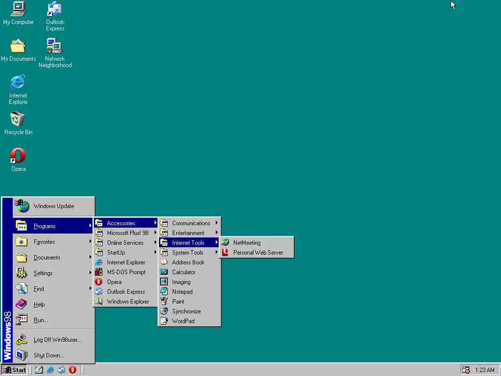
Task: Click Internet Explorer quick launch icon
Action: (50, 370)
